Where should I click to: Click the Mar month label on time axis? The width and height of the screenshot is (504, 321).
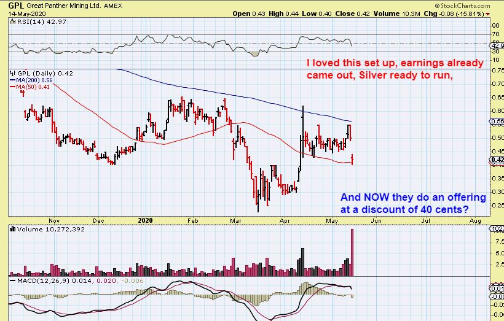tap(235, 221)
